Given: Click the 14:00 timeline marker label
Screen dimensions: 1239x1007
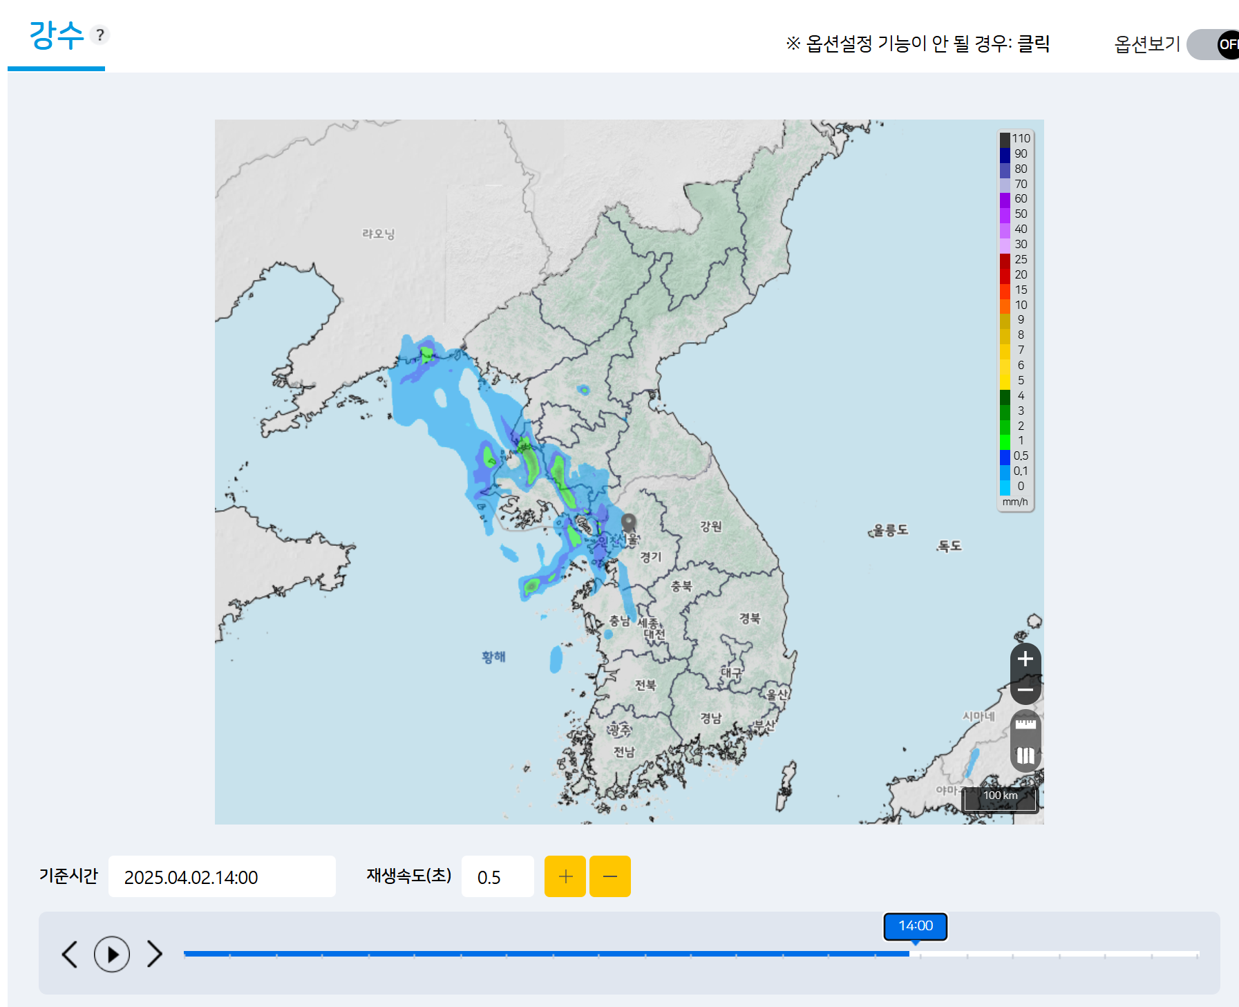Looking at the screenshot, I should point(915,926).
